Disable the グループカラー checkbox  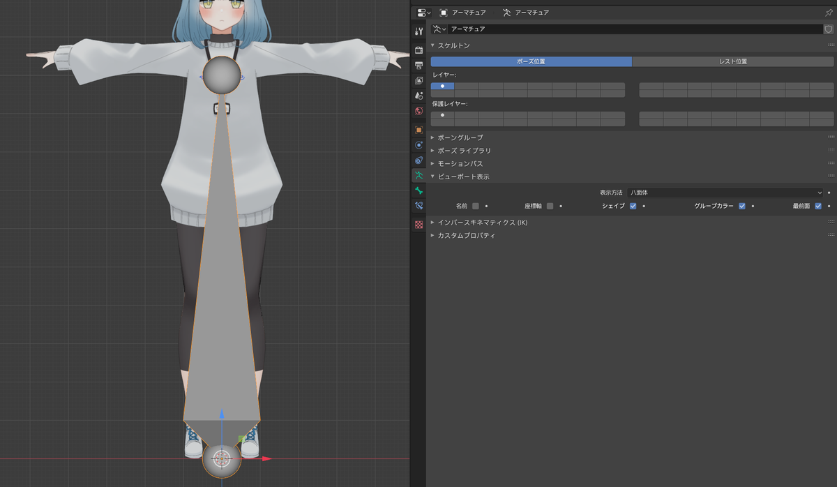[742, 206]
